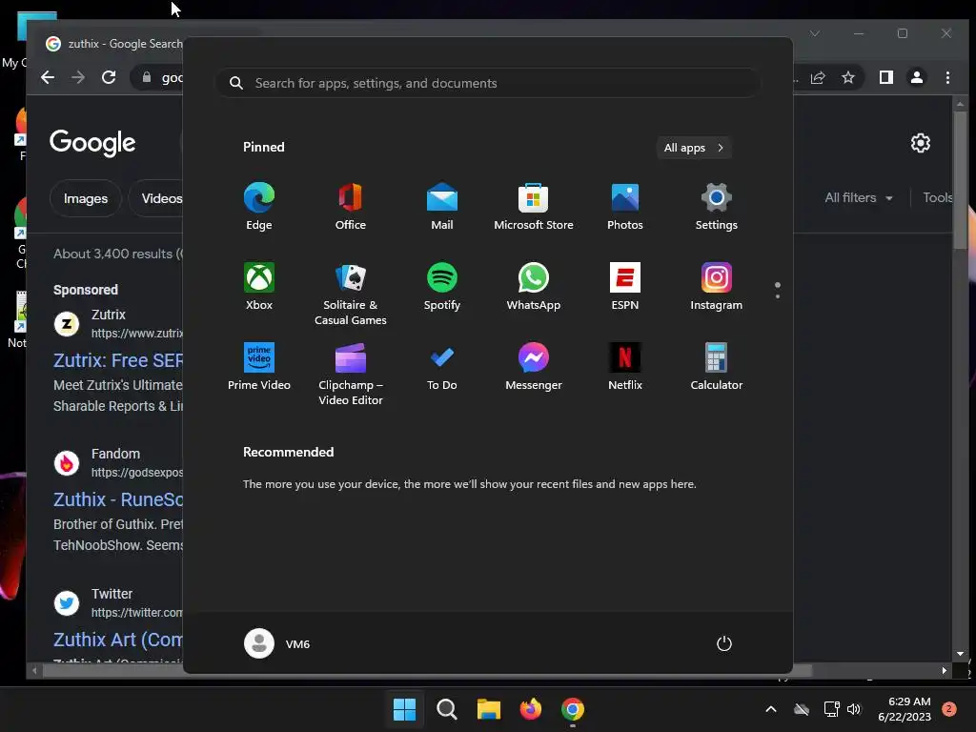Image resolution: width=976 pixels, height=732 pixels.
Task: Bookmark this page with the star icon
Action: click(x=847, y=77)
